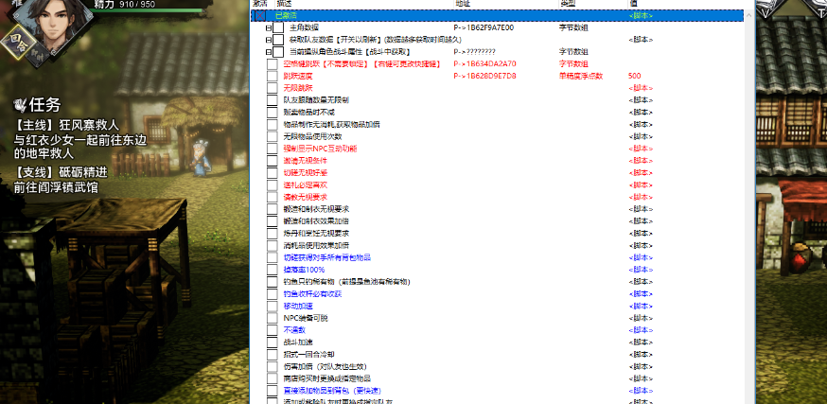Enable the 无限物品使用次数 checkbox
Viewport: 827px width, 404px height.
tap(273, 137)
